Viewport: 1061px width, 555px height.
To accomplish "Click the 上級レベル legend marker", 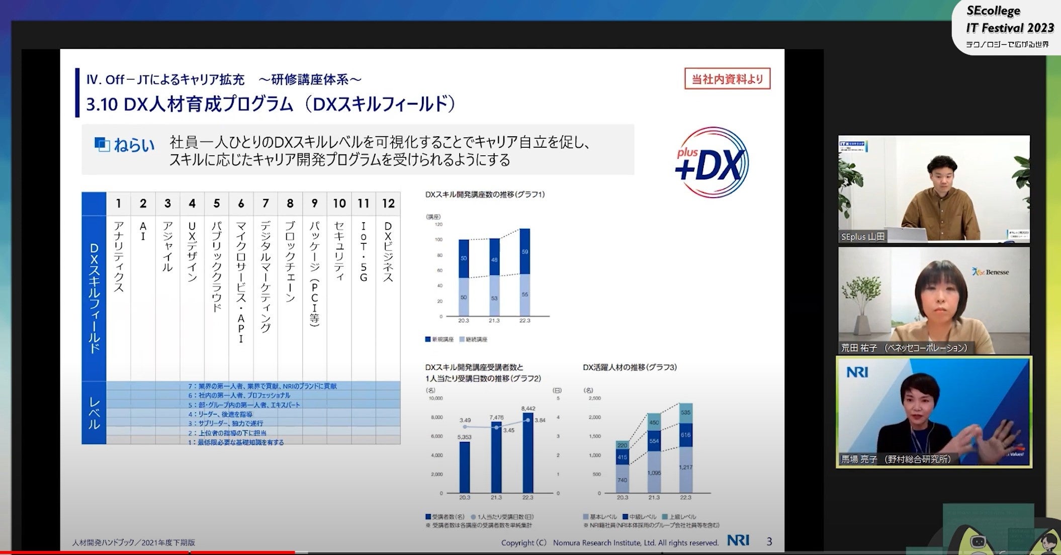I will (x=665, y=517).
